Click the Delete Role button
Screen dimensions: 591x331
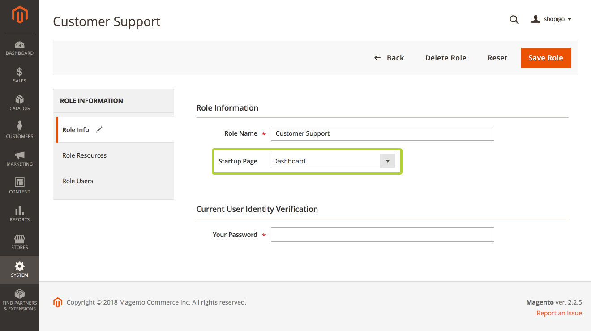point(445,58)
